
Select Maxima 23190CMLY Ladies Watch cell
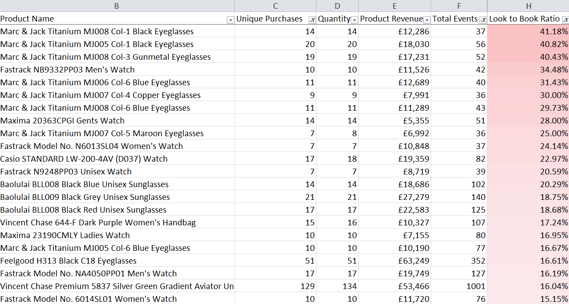click(117, 235)
